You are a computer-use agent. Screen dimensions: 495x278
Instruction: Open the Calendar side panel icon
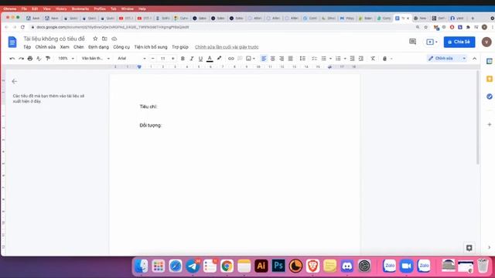pos(490,61)
